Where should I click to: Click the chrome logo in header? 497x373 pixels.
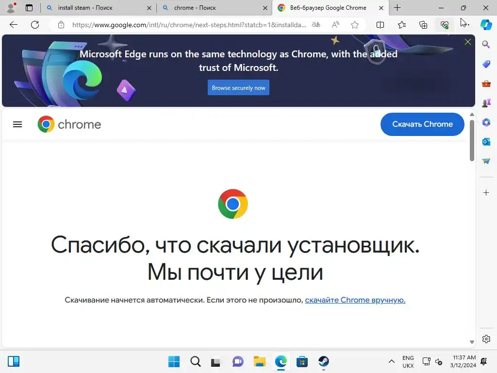click(69, 124)
